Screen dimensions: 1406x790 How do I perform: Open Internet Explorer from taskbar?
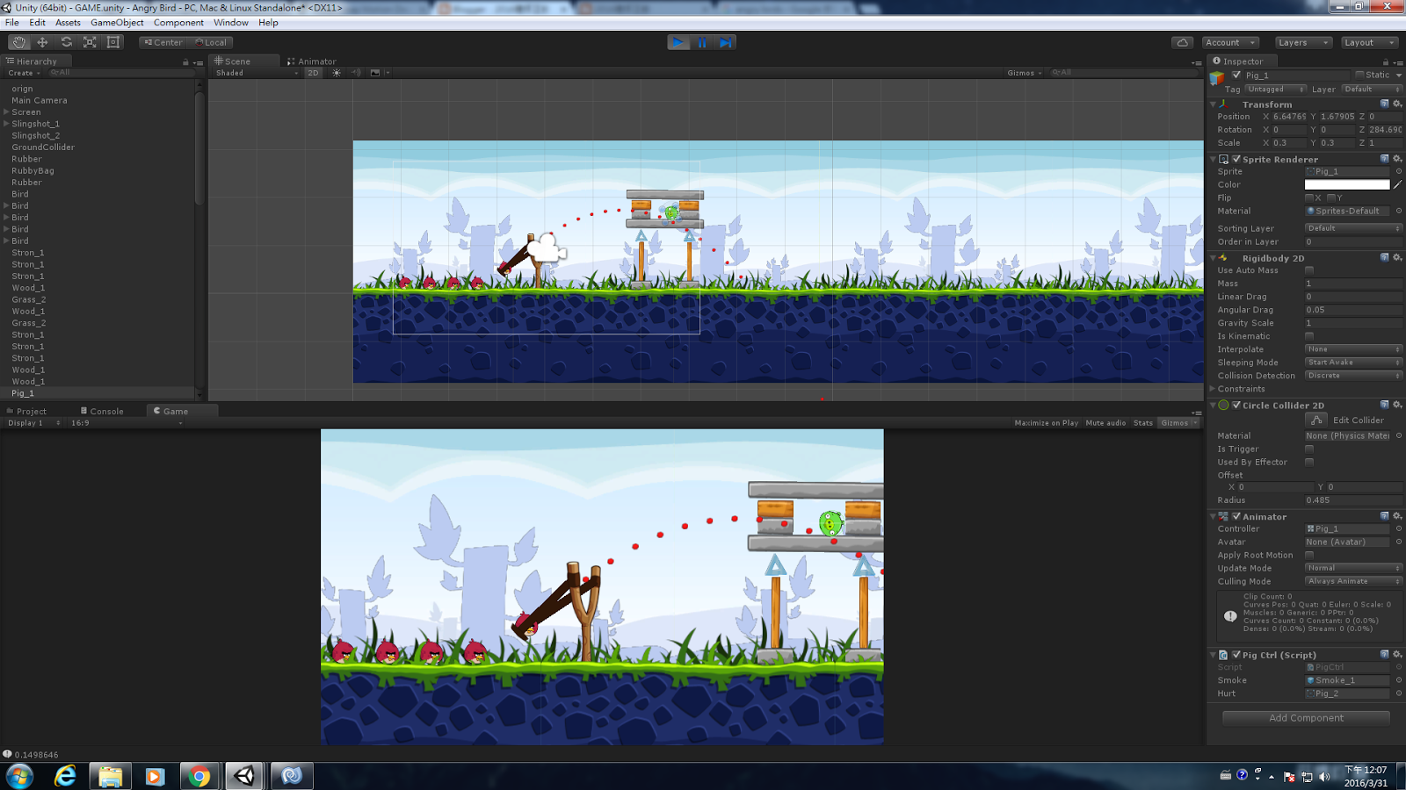(65, 776)
